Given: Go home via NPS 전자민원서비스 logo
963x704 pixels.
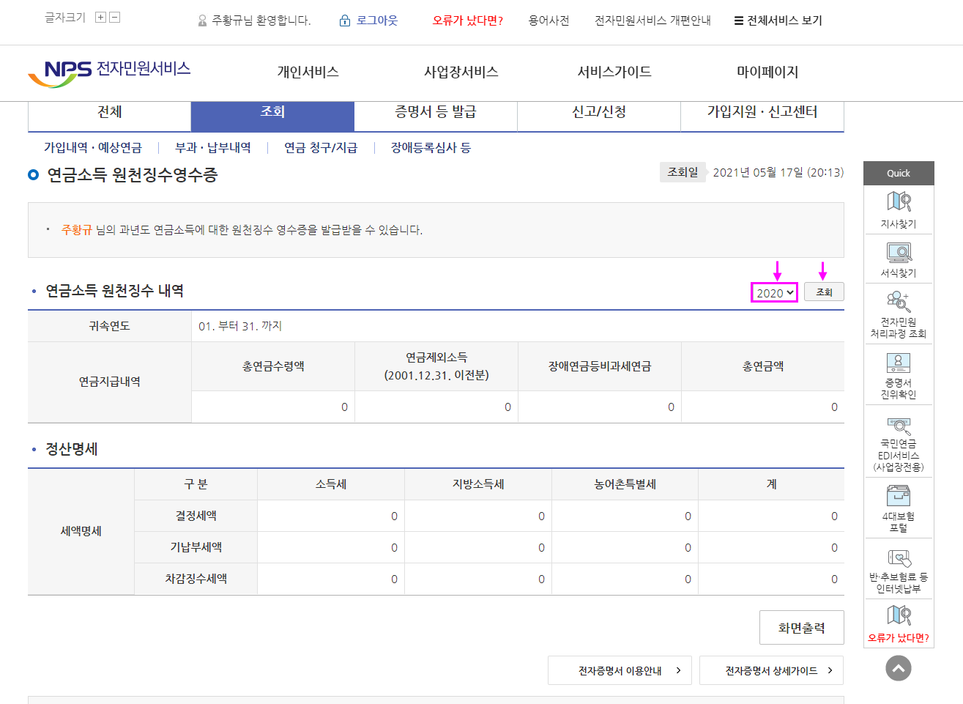Looking at the screenshot, I should [x=110, y=71].
